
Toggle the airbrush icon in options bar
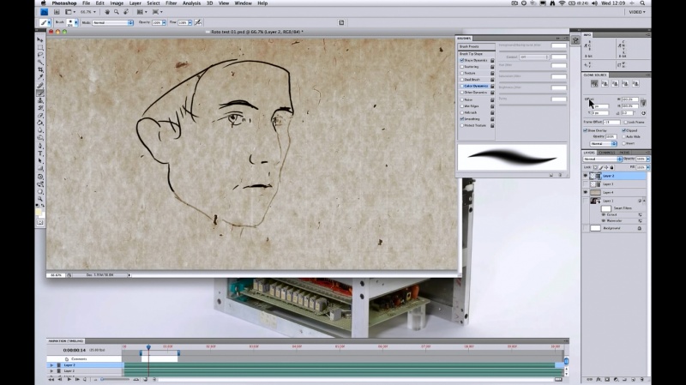tap(198, 22)
